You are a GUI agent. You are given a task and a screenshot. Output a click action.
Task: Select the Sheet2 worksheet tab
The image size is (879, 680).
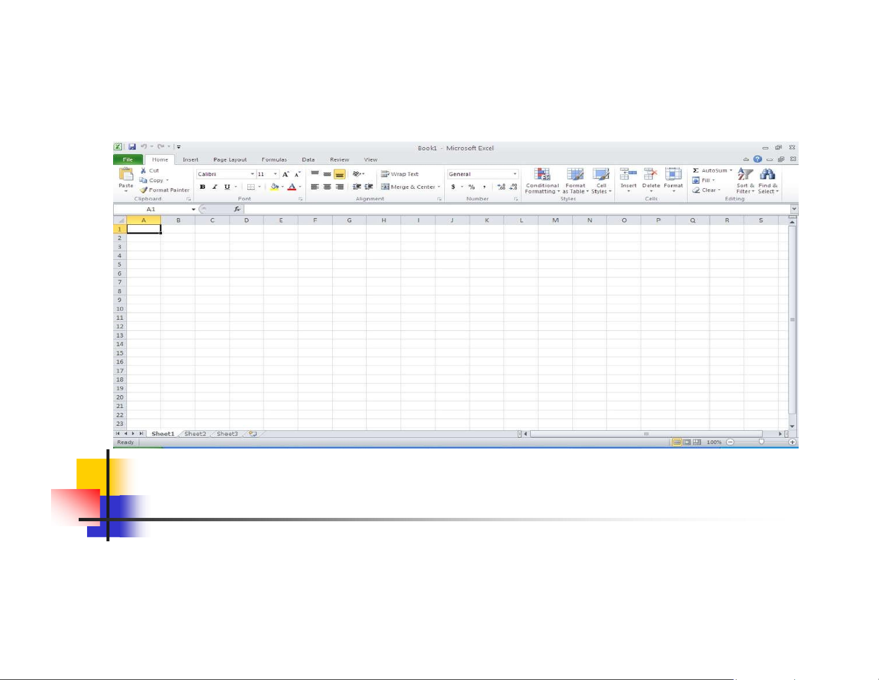pyautogui.click(x=195, y=434)
